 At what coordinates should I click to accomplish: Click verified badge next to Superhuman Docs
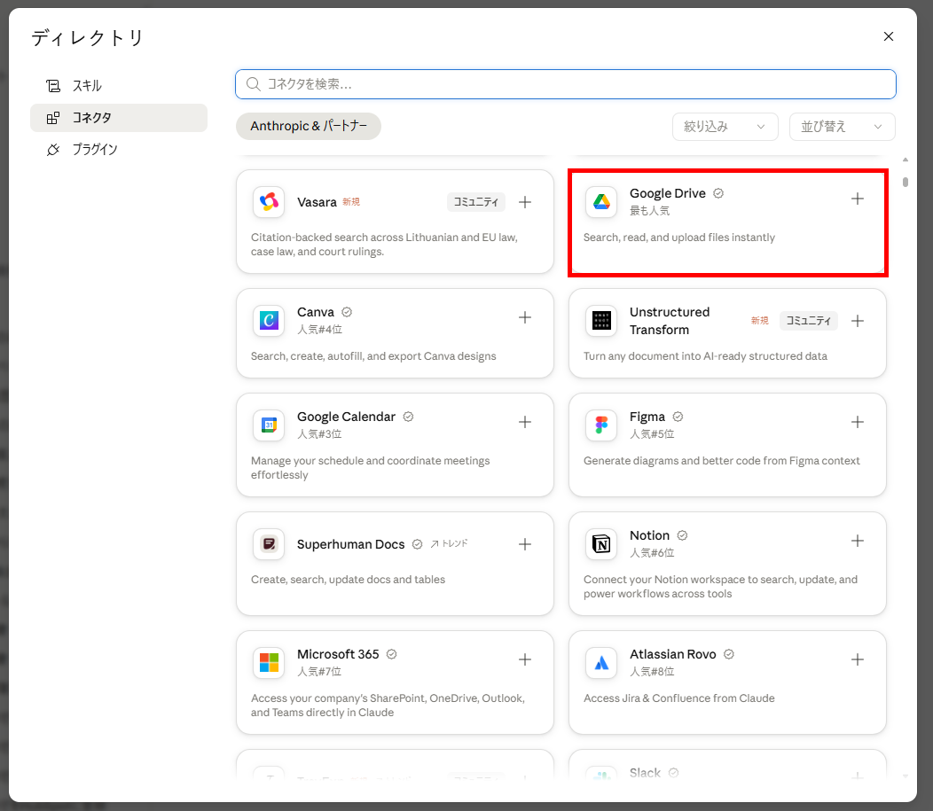tap(417, 544)
